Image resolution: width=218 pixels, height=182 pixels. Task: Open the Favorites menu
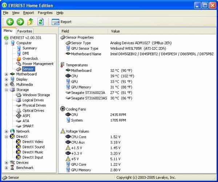tap(45, 13)
